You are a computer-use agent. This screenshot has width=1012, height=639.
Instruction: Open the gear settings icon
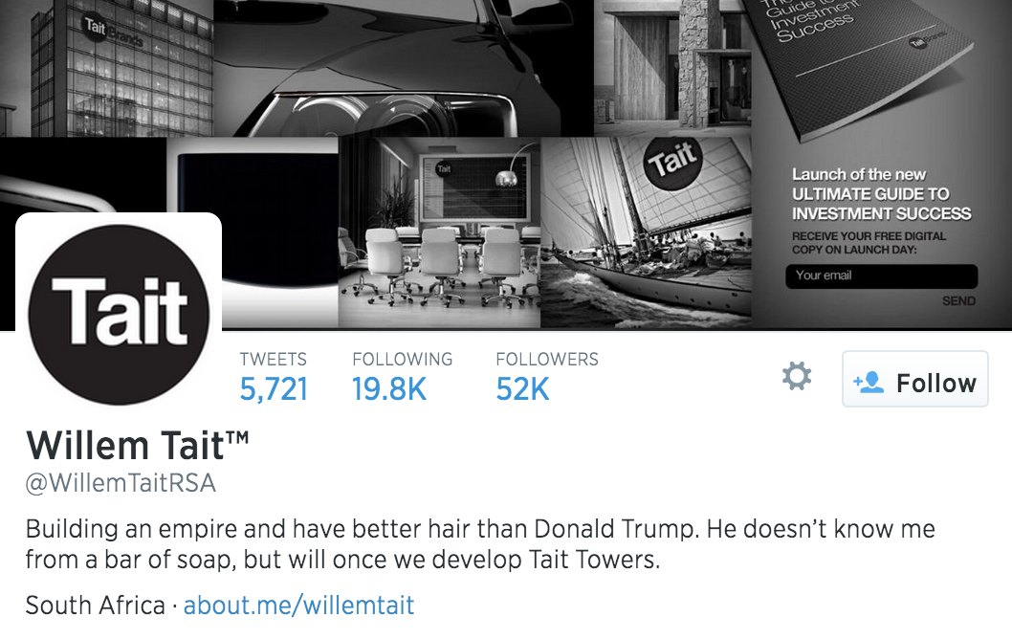coord(797,376)
